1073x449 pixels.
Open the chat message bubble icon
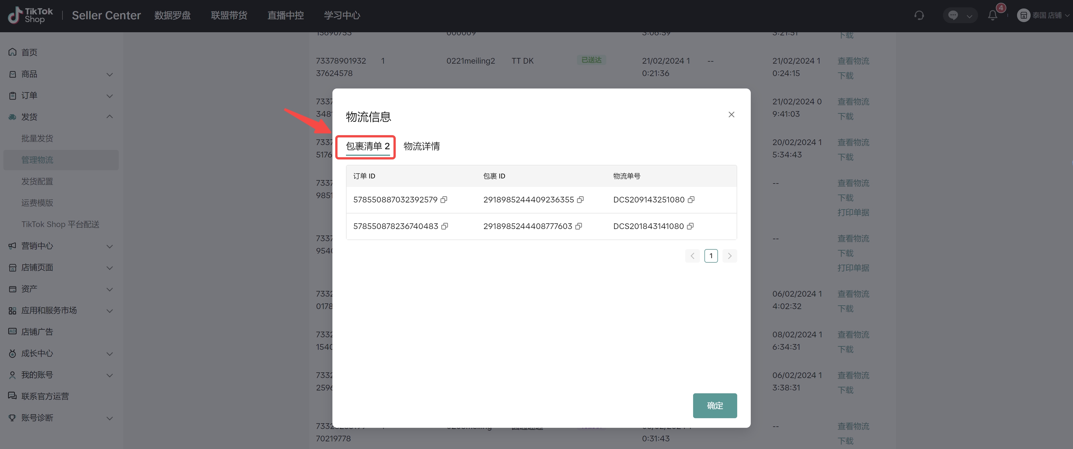click(953, 16)
